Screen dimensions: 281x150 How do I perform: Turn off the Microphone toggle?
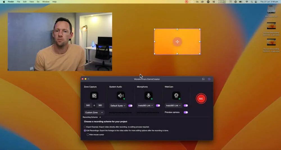coord(158,106)
